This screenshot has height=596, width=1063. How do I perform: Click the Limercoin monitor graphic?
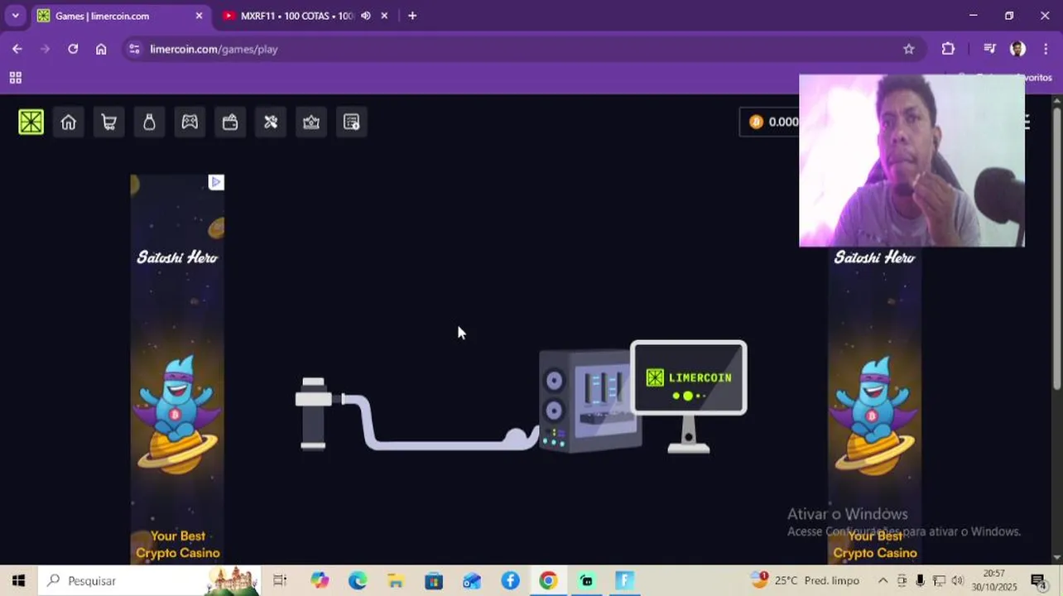click(x=689, y=396)
